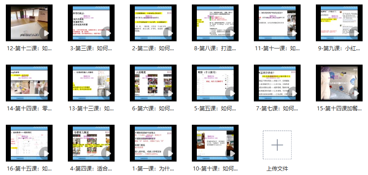This screenshot has width=368, height=175.
Task: Open the thumbnail of lesson 6-第六课
Action: point(153,83)
